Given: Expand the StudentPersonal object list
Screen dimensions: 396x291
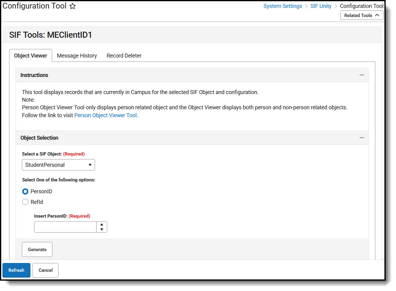Looking at the screenshot, I should 58,165.
